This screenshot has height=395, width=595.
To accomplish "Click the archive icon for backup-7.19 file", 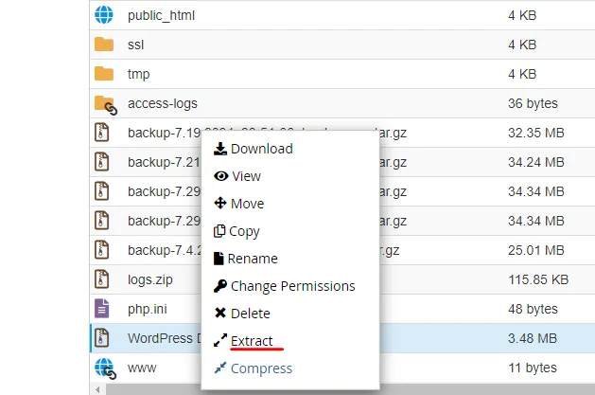I will click(x=102, y=133).
